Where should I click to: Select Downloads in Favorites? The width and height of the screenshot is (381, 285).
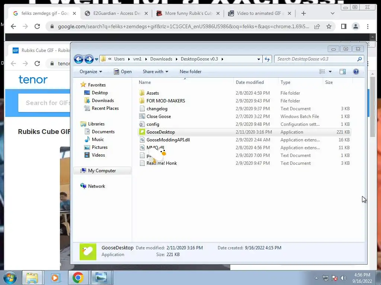click(x=103, y=100)
